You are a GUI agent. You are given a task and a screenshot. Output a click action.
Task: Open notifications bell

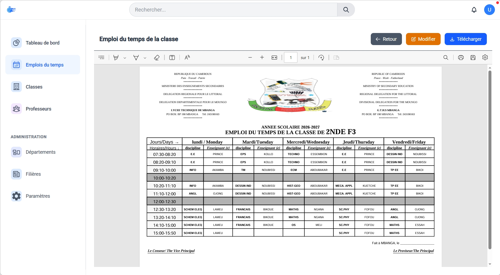click(x=474, y=10)
